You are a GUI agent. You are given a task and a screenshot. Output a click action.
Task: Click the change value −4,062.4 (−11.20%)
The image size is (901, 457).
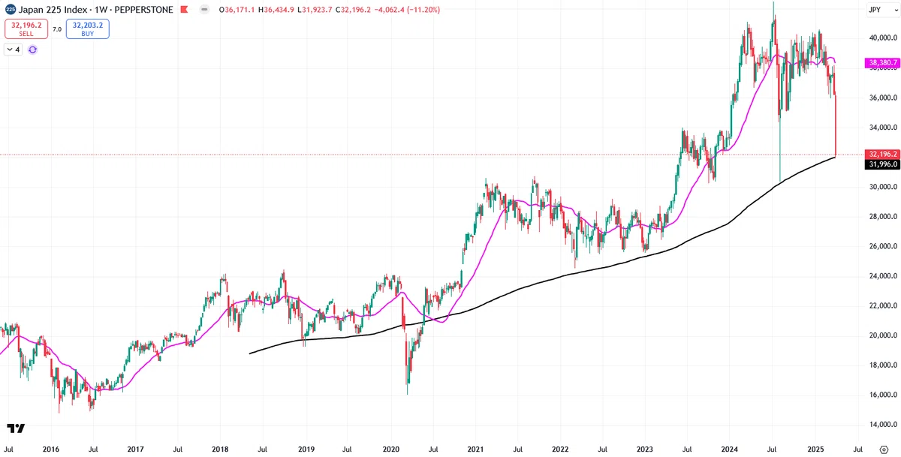[x=408, y=10]
